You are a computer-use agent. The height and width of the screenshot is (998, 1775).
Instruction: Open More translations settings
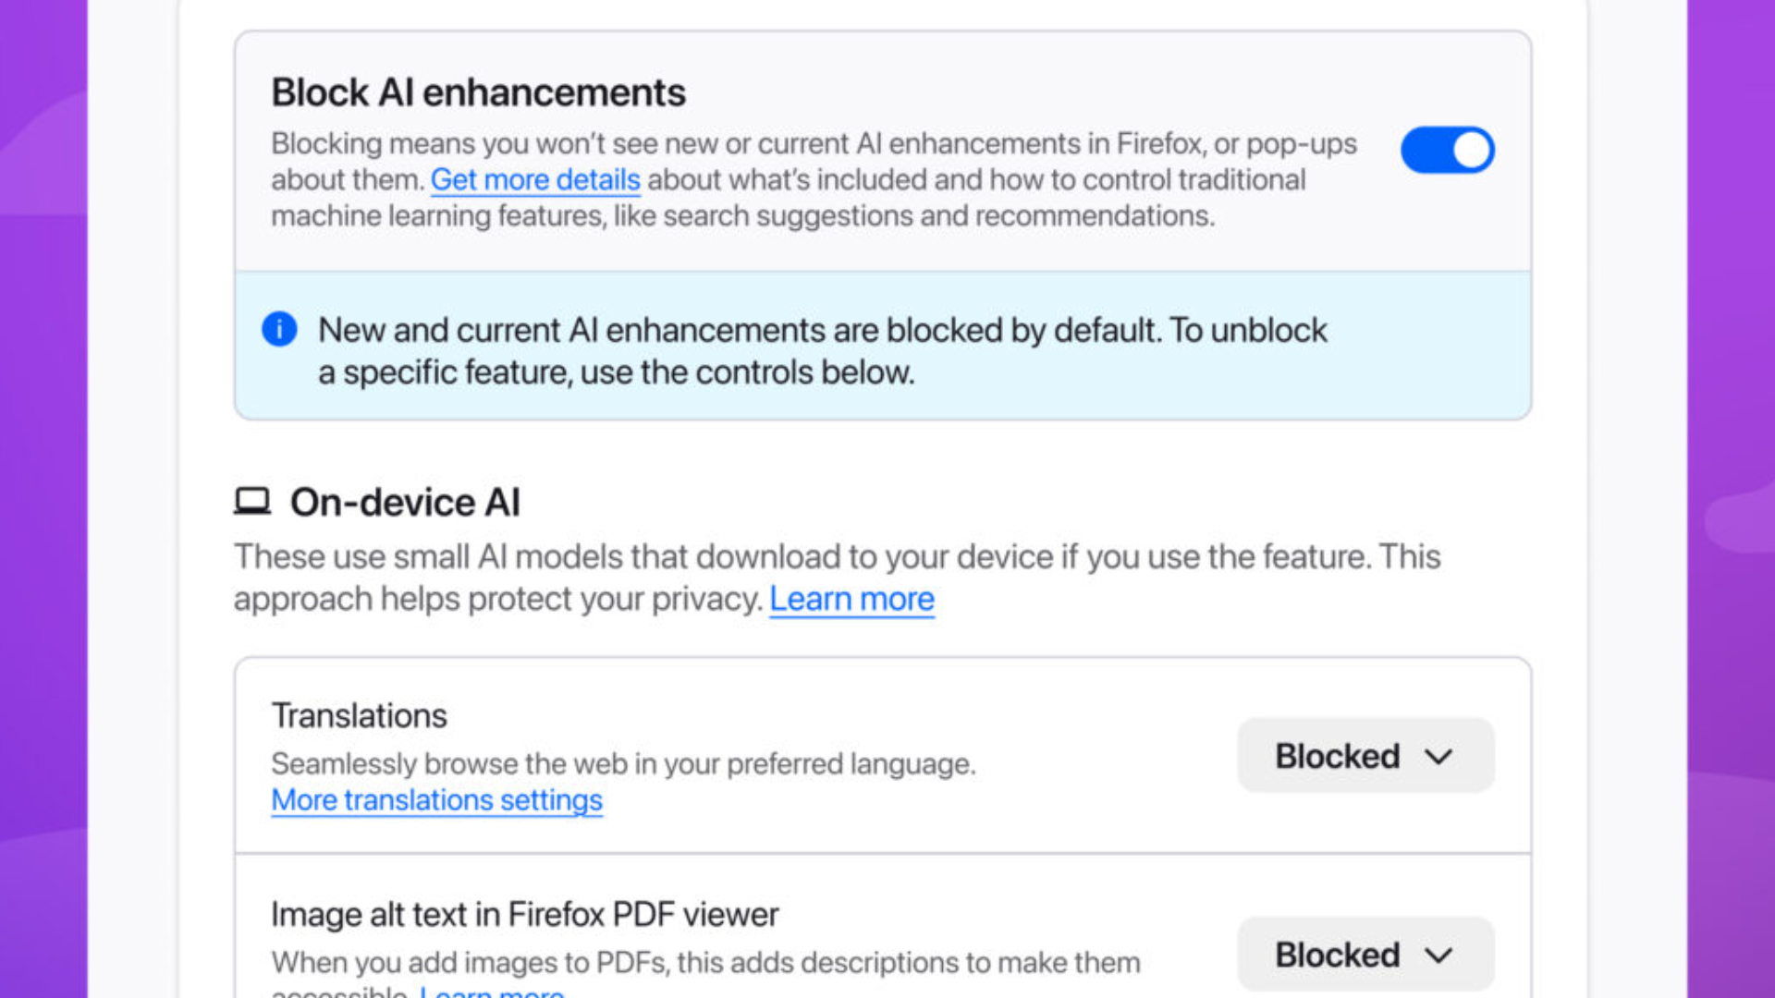tap(436, 799)
